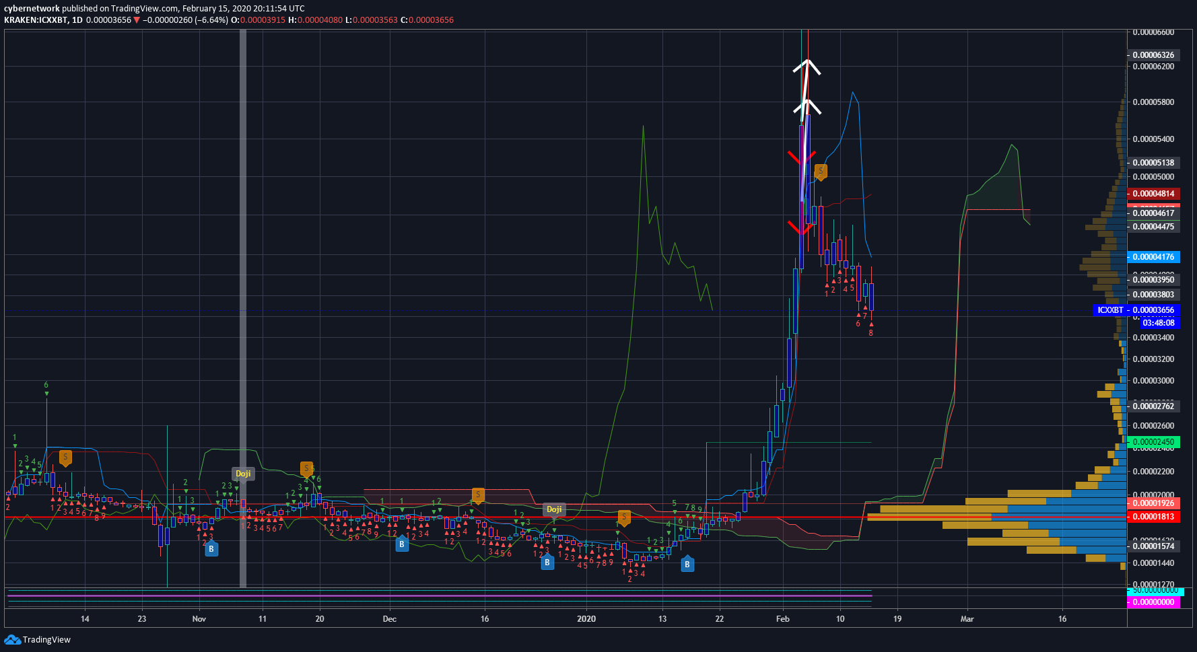Viewport: 1197px width, 652px height.
Task: Click the green 0.00002450 price label
Action: click(1153, 442)
